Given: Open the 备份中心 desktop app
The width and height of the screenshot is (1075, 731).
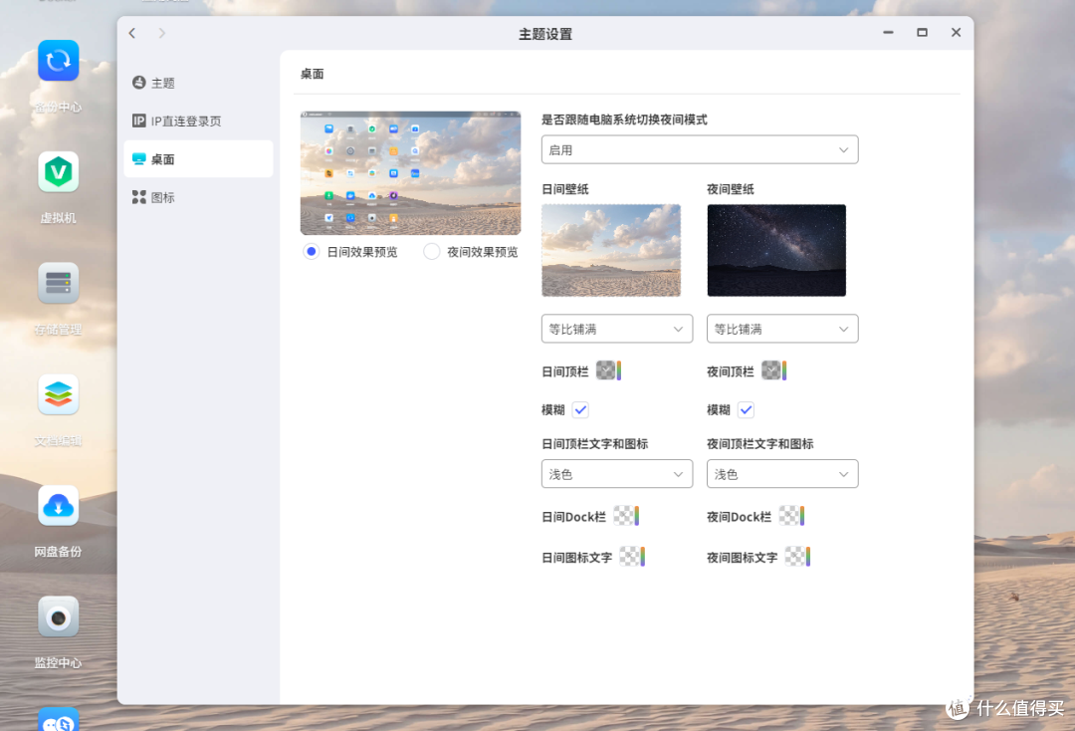Looking at the screenshot, I should (x=59, y=61).
